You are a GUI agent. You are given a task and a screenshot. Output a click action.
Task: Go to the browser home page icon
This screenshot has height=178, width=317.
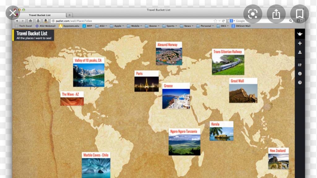(30, 21)
